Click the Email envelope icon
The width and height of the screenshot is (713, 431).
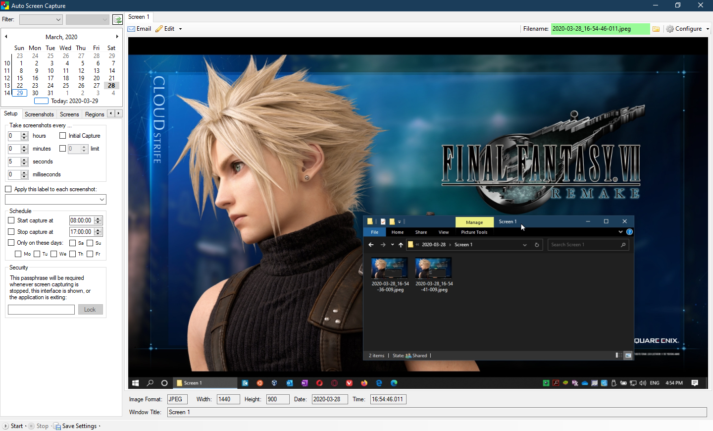(x=131, y=29)
